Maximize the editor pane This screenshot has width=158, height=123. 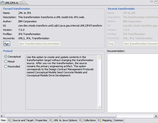[156, 2]
